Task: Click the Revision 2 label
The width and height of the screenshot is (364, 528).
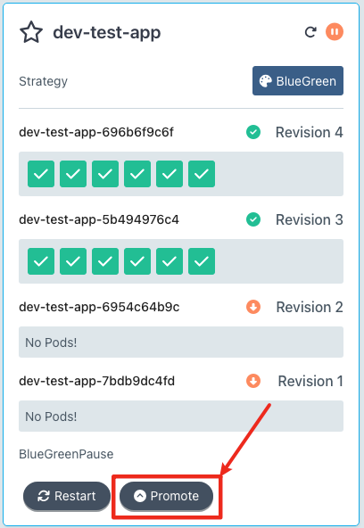Action: click(x=310, y=307)
